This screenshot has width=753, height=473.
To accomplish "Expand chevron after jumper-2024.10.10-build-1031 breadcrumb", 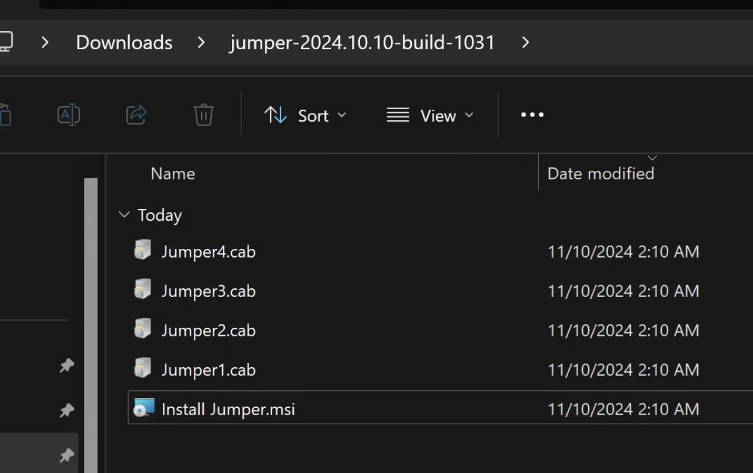I will [x=525, y=43].
